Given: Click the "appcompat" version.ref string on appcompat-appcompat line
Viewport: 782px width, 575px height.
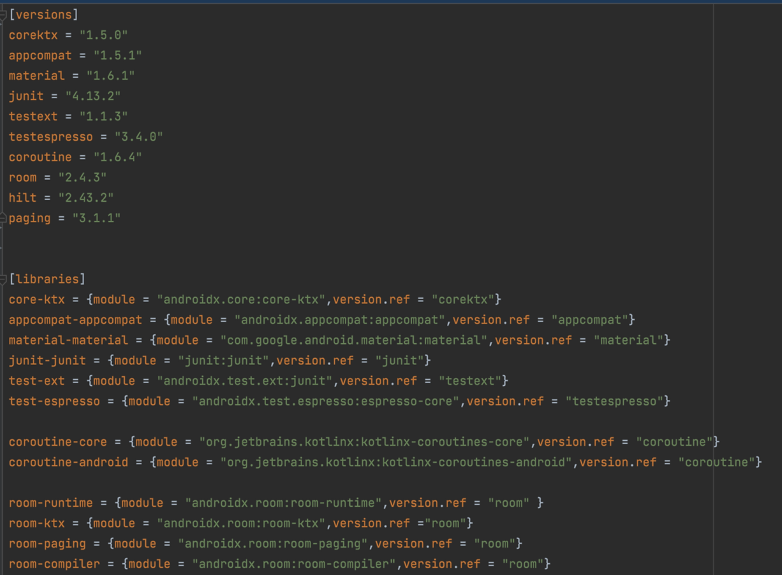Looking at the screenshot, I should [x=590, y=320].
